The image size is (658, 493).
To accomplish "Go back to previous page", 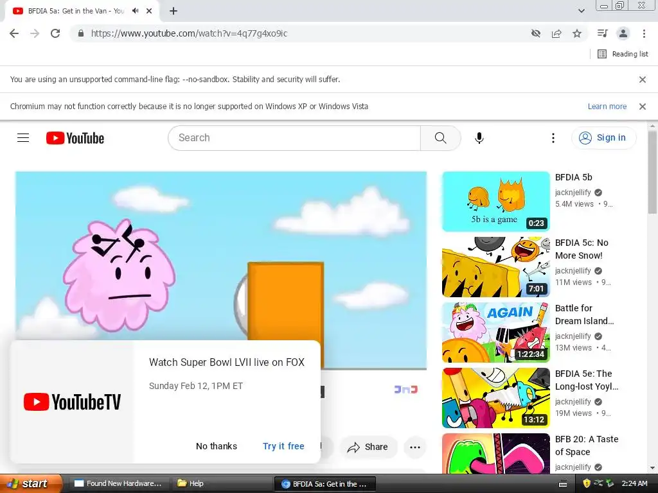I will (14, 33).
